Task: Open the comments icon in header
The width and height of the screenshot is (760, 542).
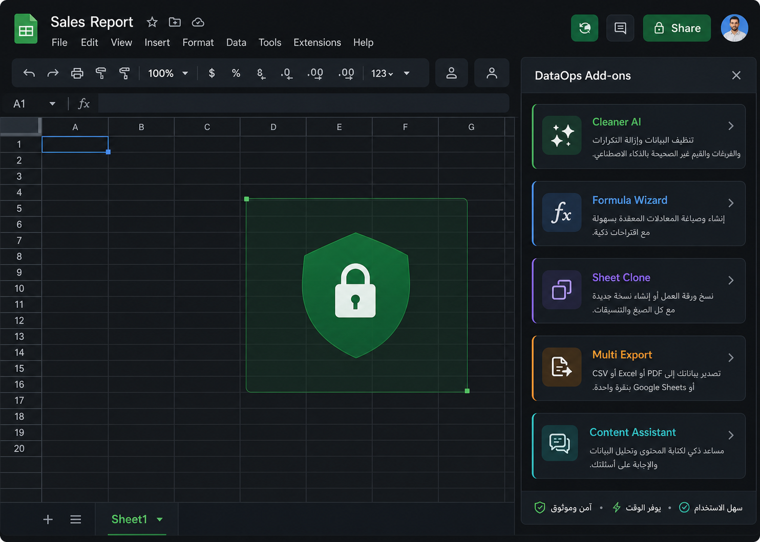Action: click(x=620, y=28)
